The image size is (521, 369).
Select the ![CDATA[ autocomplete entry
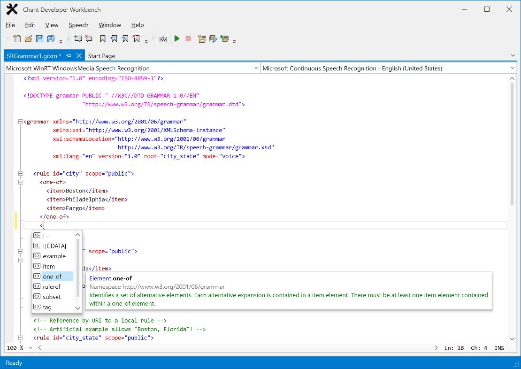tap(53, 246)
